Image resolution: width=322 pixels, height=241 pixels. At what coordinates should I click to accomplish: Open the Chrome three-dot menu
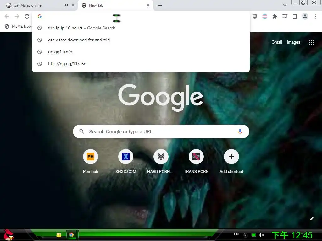[315, 16]
